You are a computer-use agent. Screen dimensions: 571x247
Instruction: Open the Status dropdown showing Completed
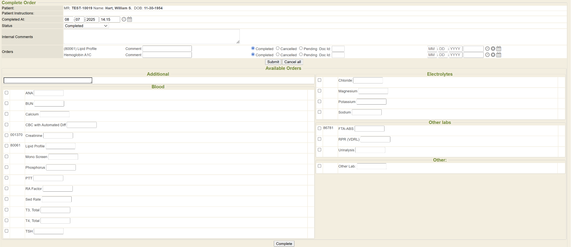click(x=86, y=26)
